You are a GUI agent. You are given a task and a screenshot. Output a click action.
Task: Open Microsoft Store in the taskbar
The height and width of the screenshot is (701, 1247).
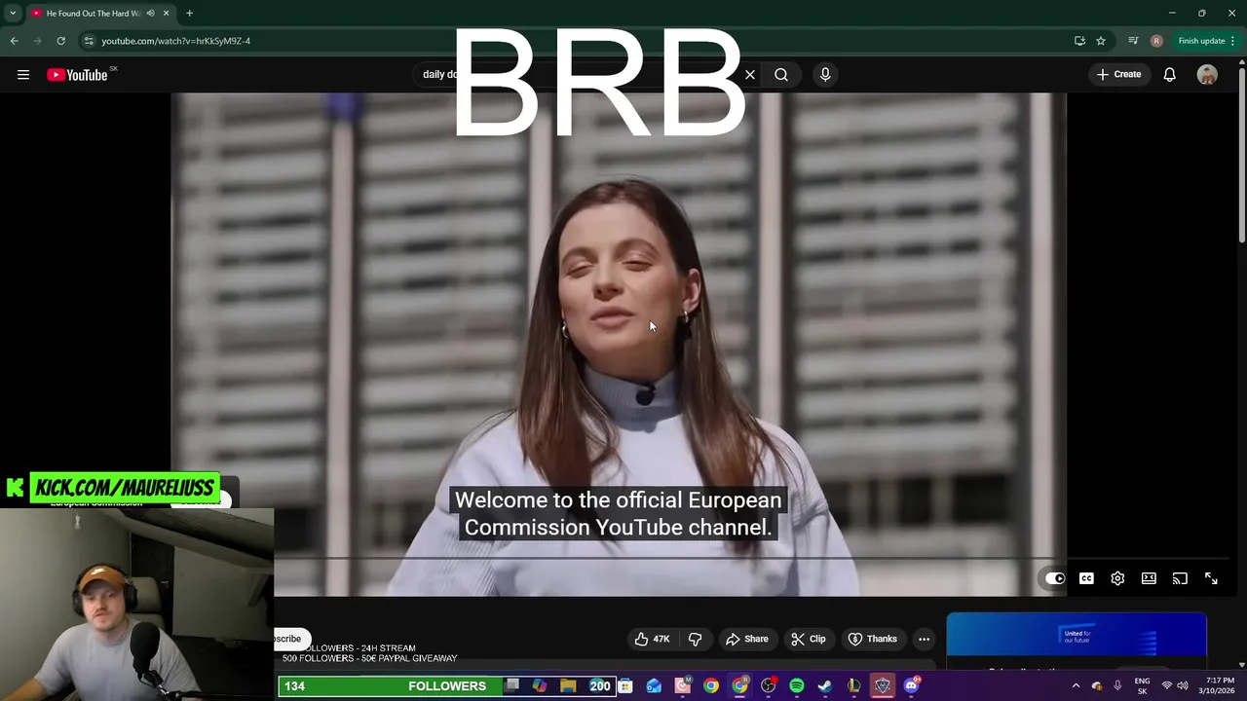pyautogui.click(x=625, y=686)
